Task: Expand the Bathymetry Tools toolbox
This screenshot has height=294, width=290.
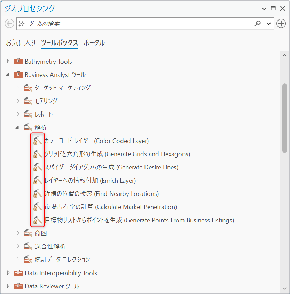Action: click(x=8, y=62)
